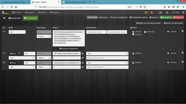Click the Sauvegarder button
Screen dimensions: 186x104
(166, 17)
